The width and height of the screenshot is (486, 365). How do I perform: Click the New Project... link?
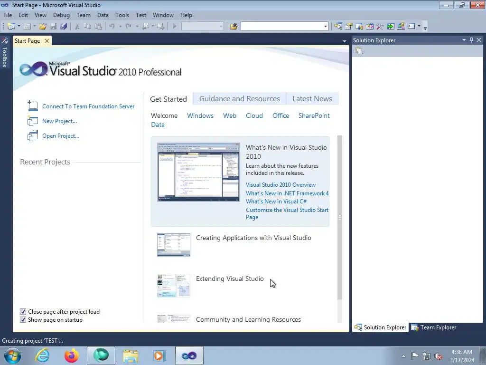[x=59, y=121]
